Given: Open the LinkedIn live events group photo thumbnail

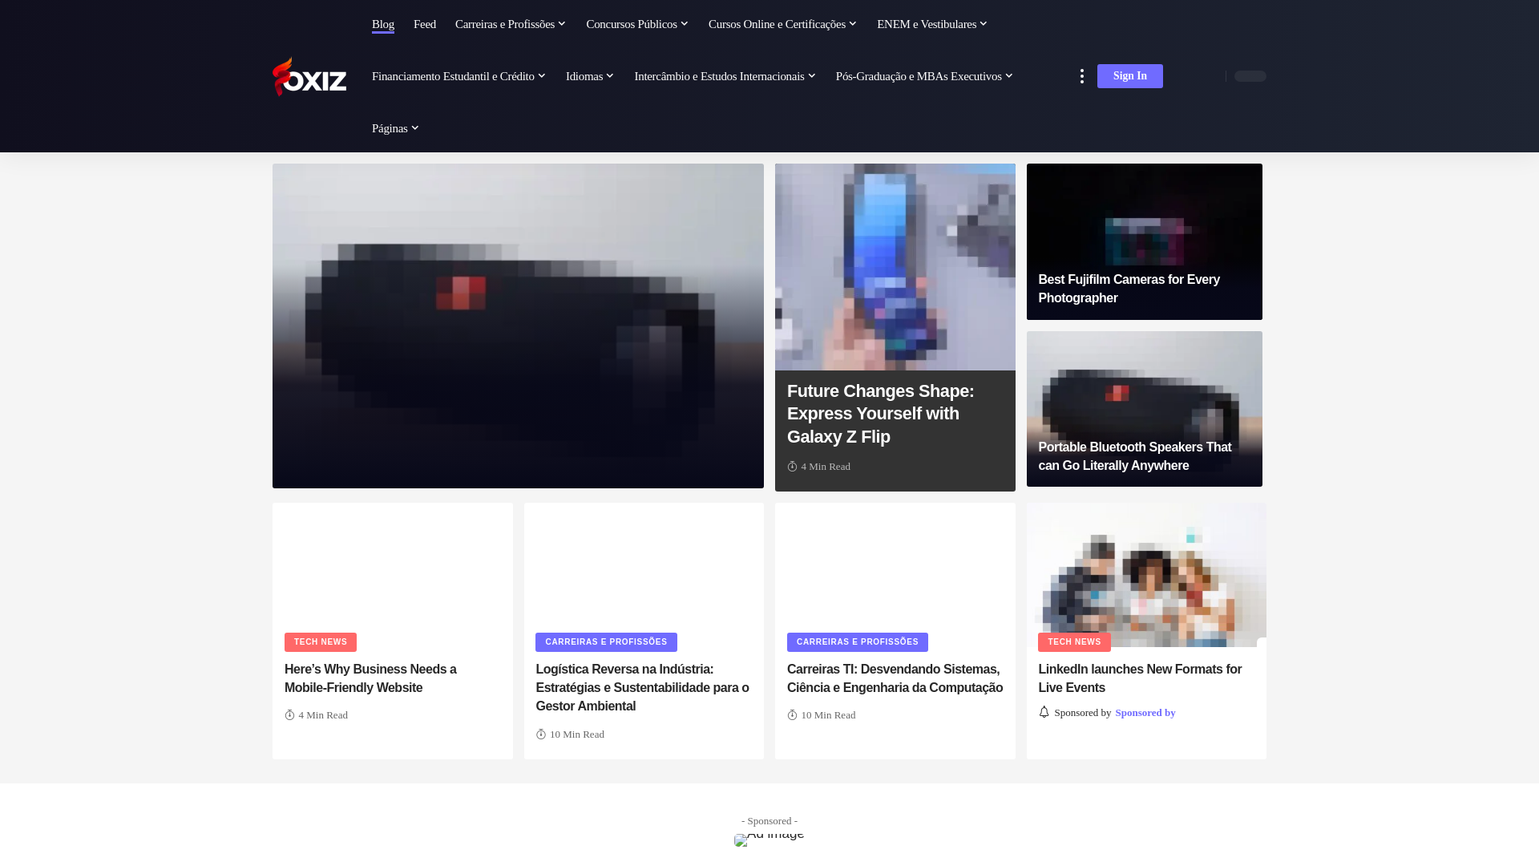Looking at the screenshot, I should point(1146,575).
